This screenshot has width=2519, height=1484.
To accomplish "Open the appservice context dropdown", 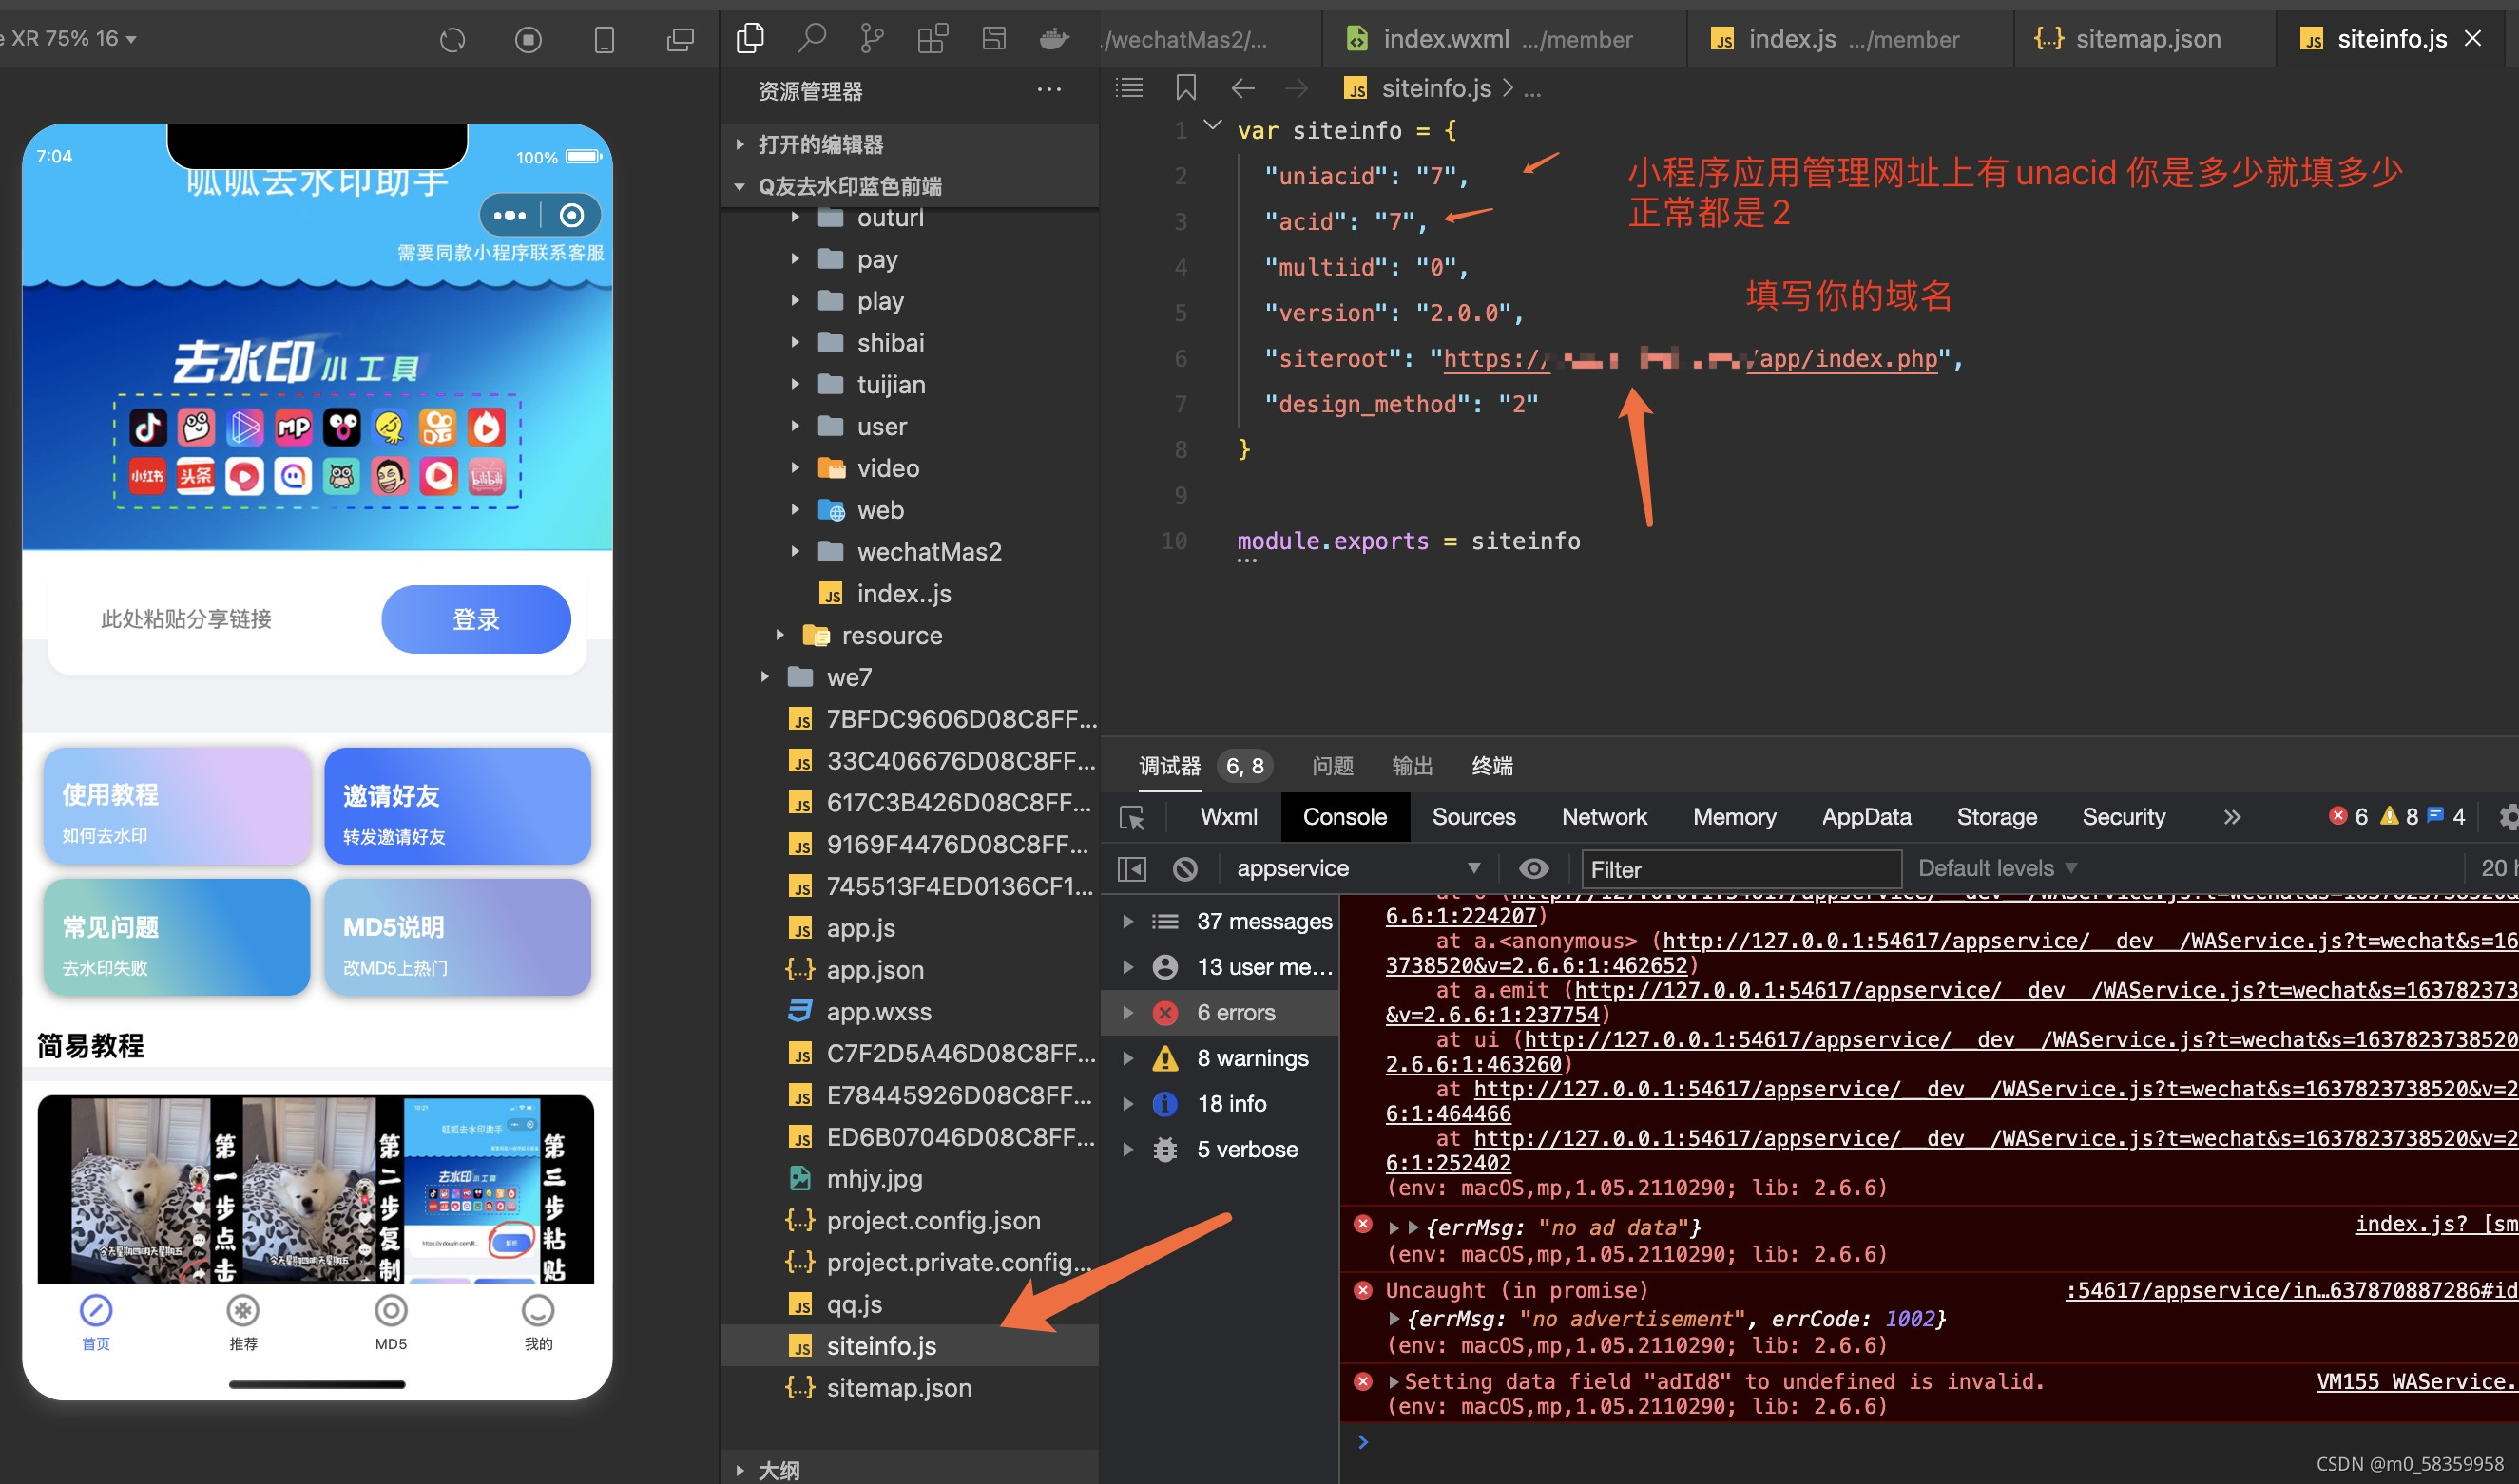I will (x=1356, y=869).
